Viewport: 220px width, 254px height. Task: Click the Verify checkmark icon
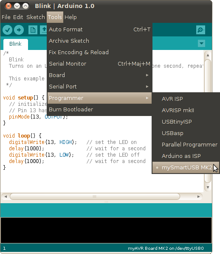7,30
